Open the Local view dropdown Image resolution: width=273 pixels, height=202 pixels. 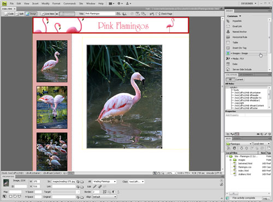(262, 144)
